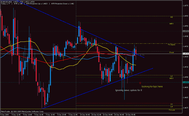Click the Pivot level label
Screen dimensions: 189x116
(171, 52)
